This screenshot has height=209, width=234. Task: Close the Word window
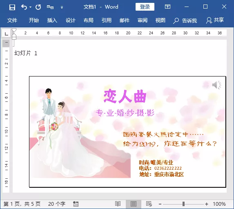224,7
